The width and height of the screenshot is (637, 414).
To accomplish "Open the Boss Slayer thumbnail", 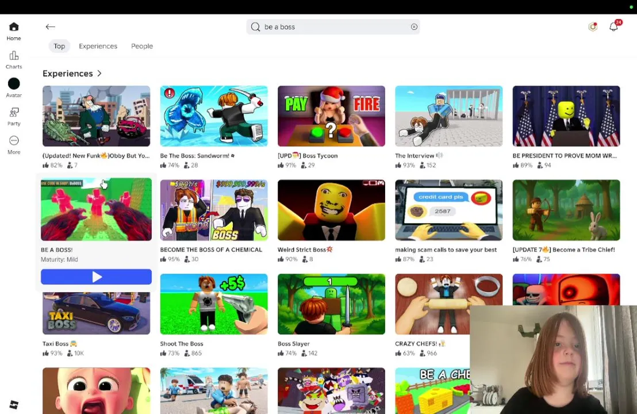I will (331, 304).
